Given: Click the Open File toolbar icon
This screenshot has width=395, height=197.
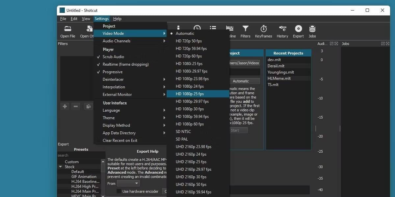Looking at the screenshot, I should tap(68, 32).
